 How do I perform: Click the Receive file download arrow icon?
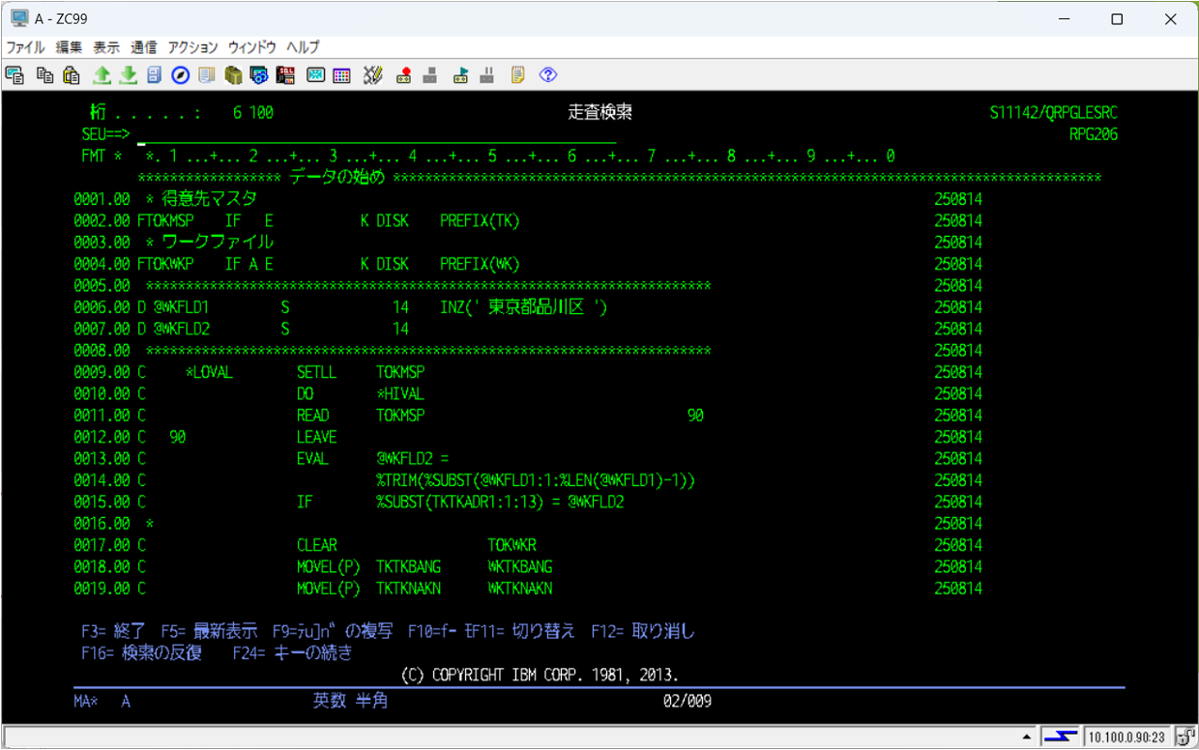129,74
